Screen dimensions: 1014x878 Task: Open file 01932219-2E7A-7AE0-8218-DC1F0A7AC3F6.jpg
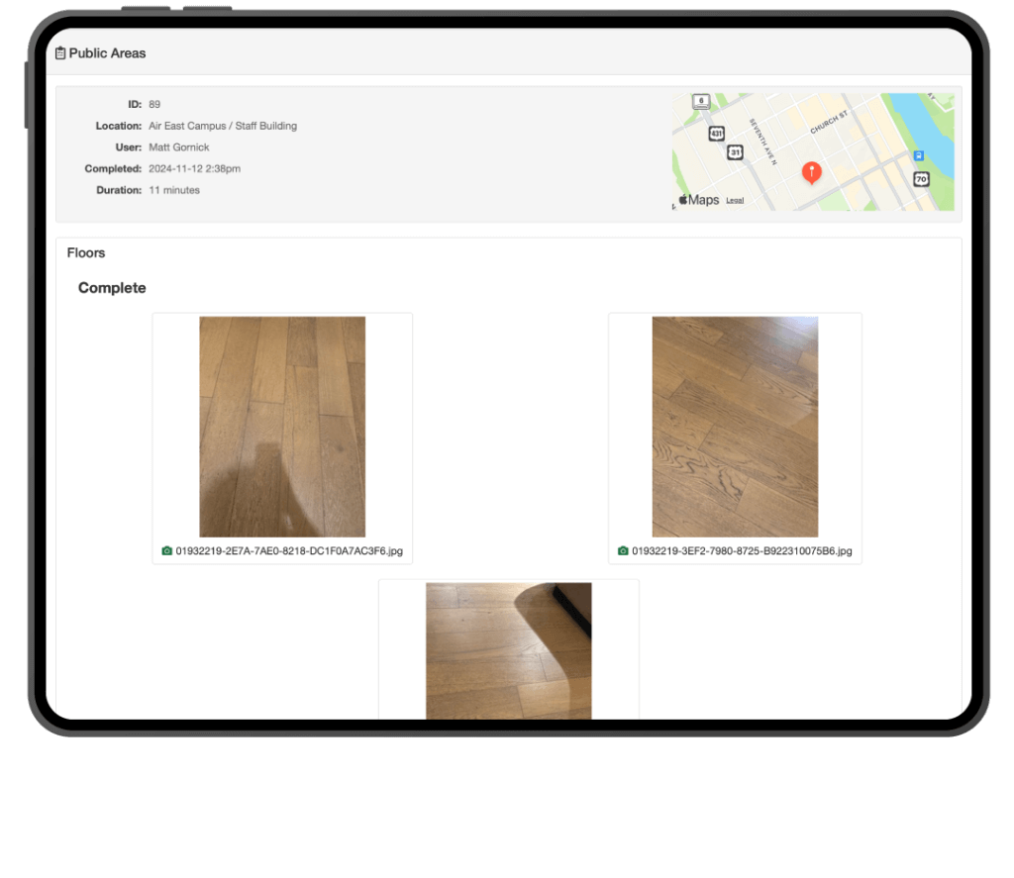[x=289, y=551]
